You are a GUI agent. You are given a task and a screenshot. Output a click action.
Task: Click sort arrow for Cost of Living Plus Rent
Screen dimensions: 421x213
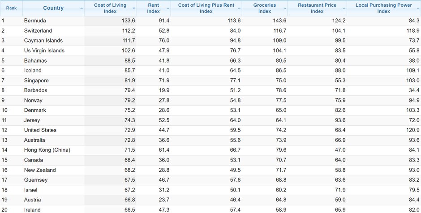click(239, 9)
